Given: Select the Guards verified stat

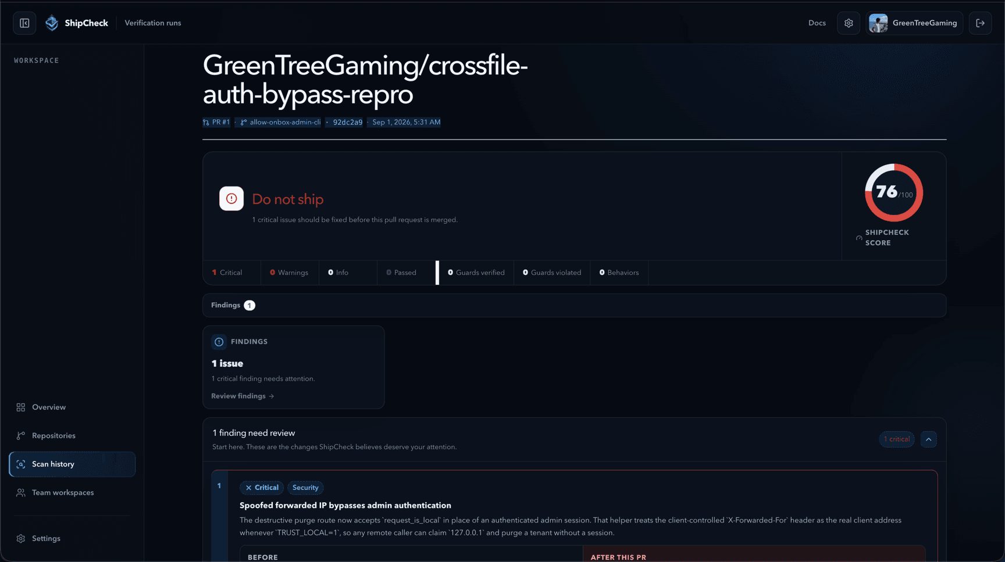Looking at the screenshot, I should 476,273.
